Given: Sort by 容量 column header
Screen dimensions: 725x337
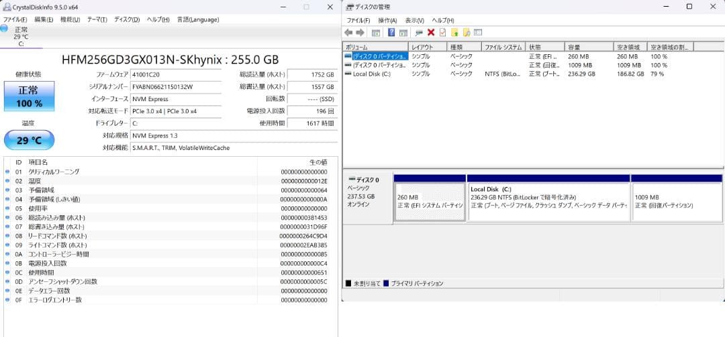Looking at the screenshot, I should coord(589,47).
